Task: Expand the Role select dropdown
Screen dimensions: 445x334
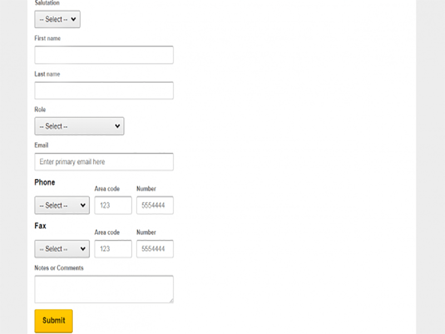Action: 79,126
